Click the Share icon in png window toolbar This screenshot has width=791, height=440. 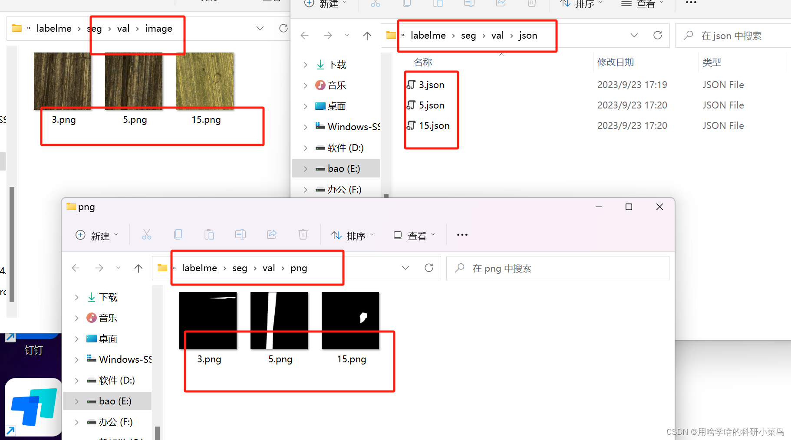tap(272, 235)
